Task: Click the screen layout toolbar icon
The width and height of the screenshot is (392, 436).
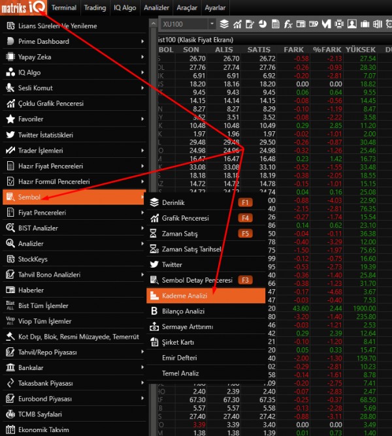Action: pos(339,24)
